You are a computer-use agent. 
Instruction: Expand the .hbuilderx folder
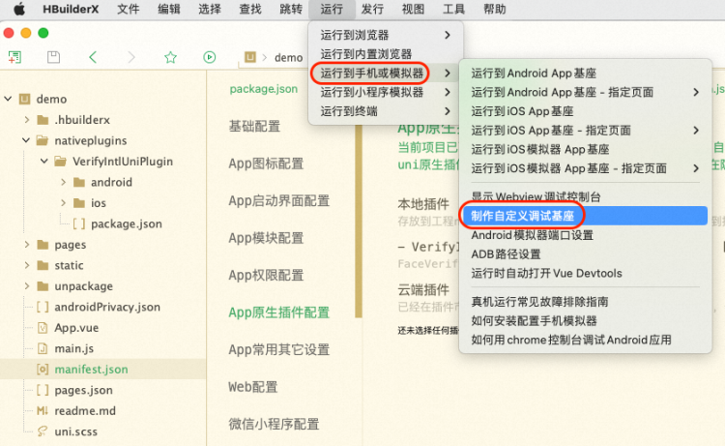(27, 120)
